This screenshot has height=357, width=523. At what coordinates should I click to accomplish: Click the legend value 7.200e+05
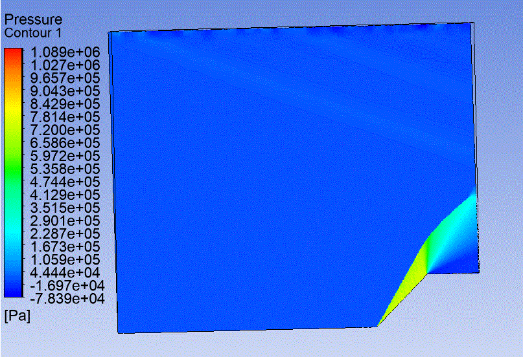coord(65,130)
